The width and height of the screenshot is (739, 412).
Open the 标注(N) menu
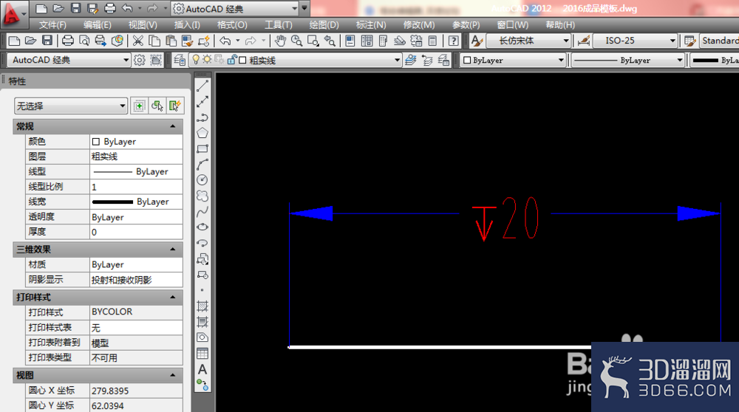pos(371,25)
